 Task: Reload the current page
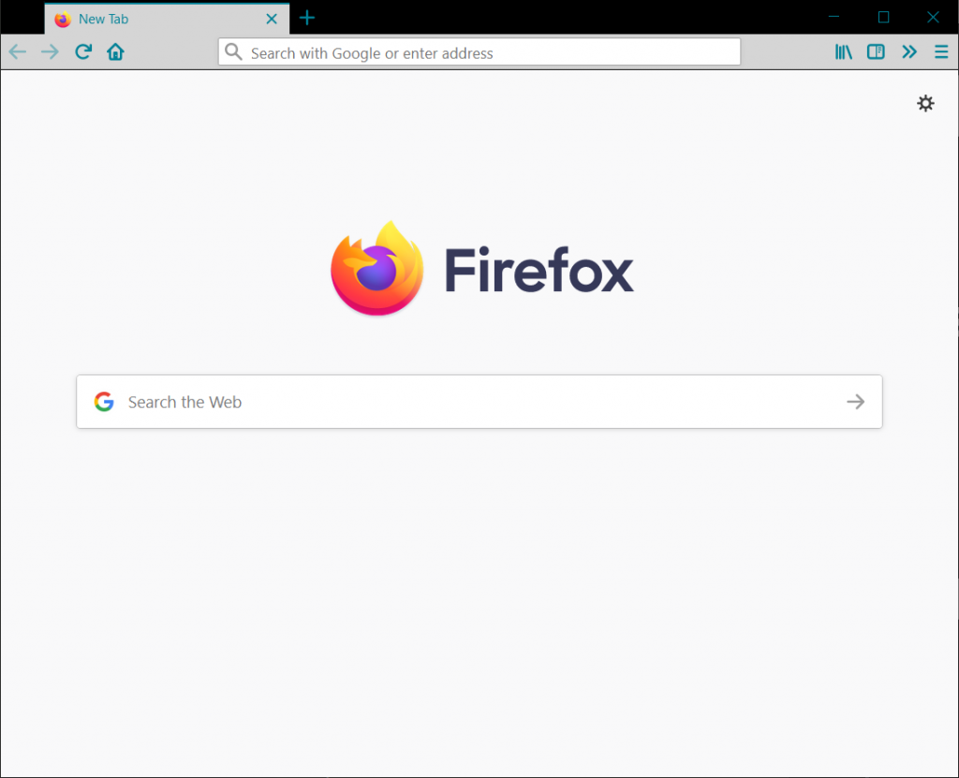coord(82,51)
